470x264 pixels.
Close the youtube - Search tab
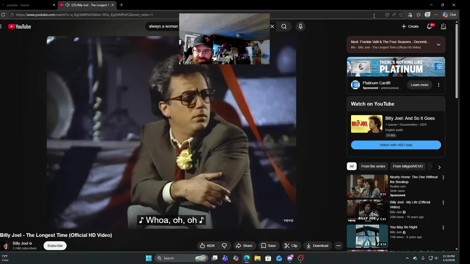(x=54, y=5)
